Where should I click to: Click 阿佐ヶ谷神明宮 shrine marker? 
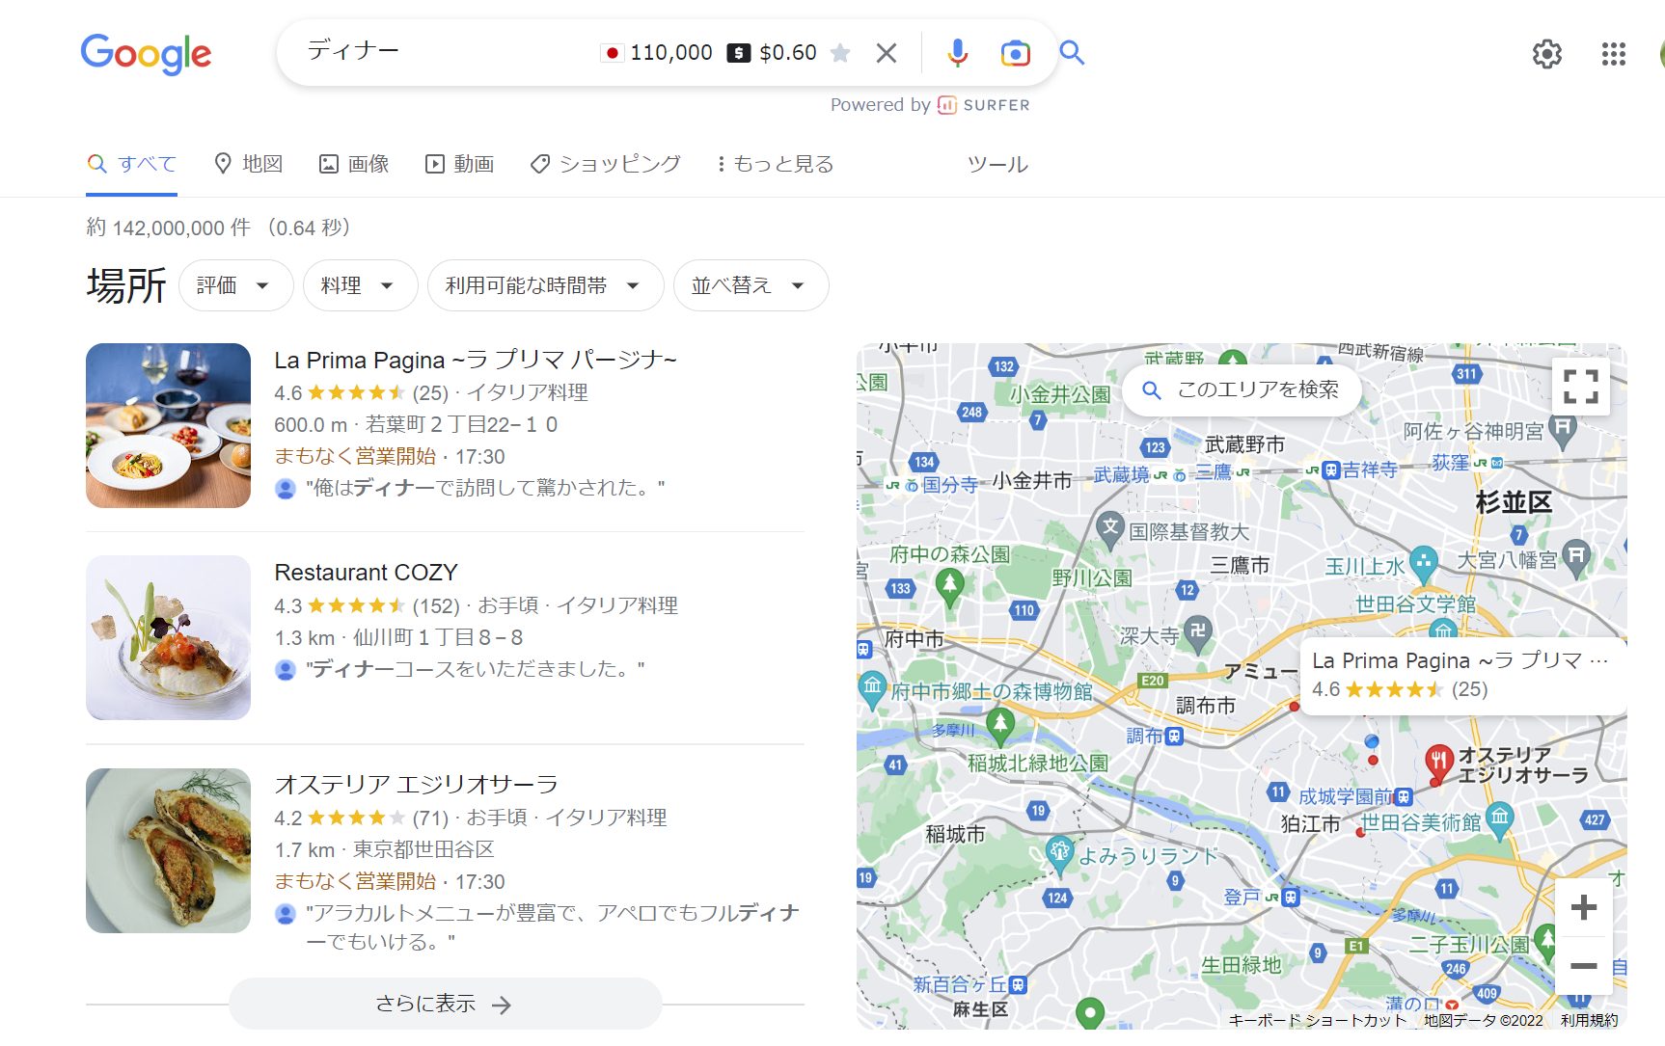pos(1563,430)
